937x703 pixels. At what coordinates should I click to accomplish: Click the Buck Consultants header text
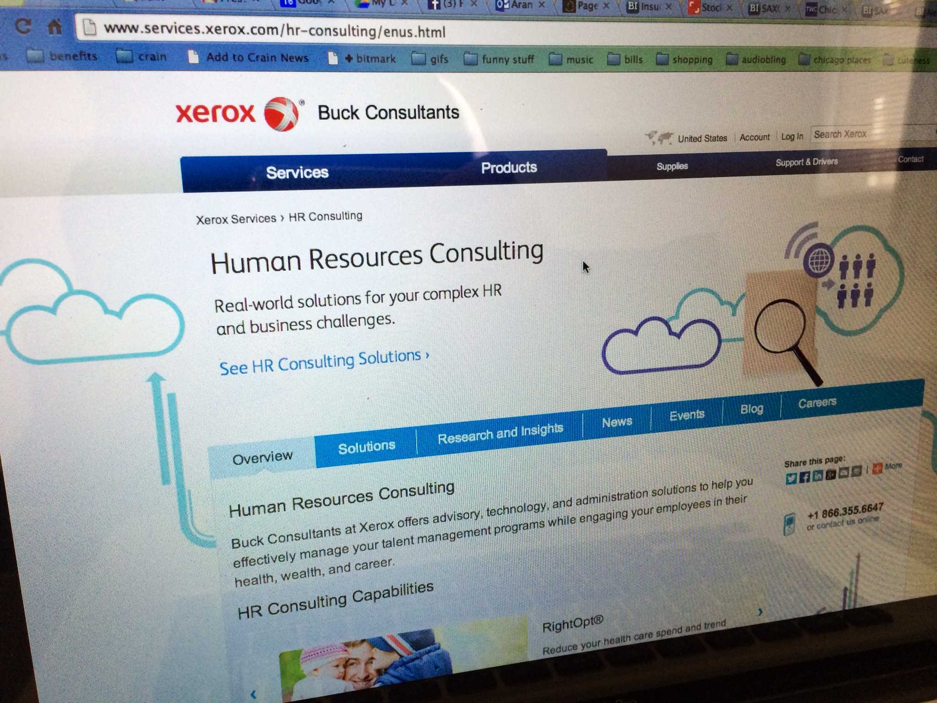[388, 113]
